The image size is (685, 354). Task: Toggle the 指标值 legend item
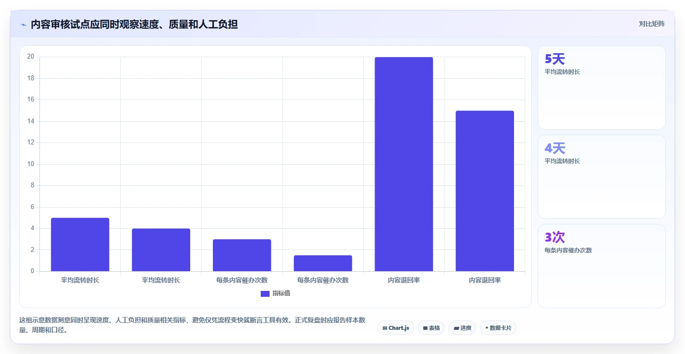pos(275,293)
